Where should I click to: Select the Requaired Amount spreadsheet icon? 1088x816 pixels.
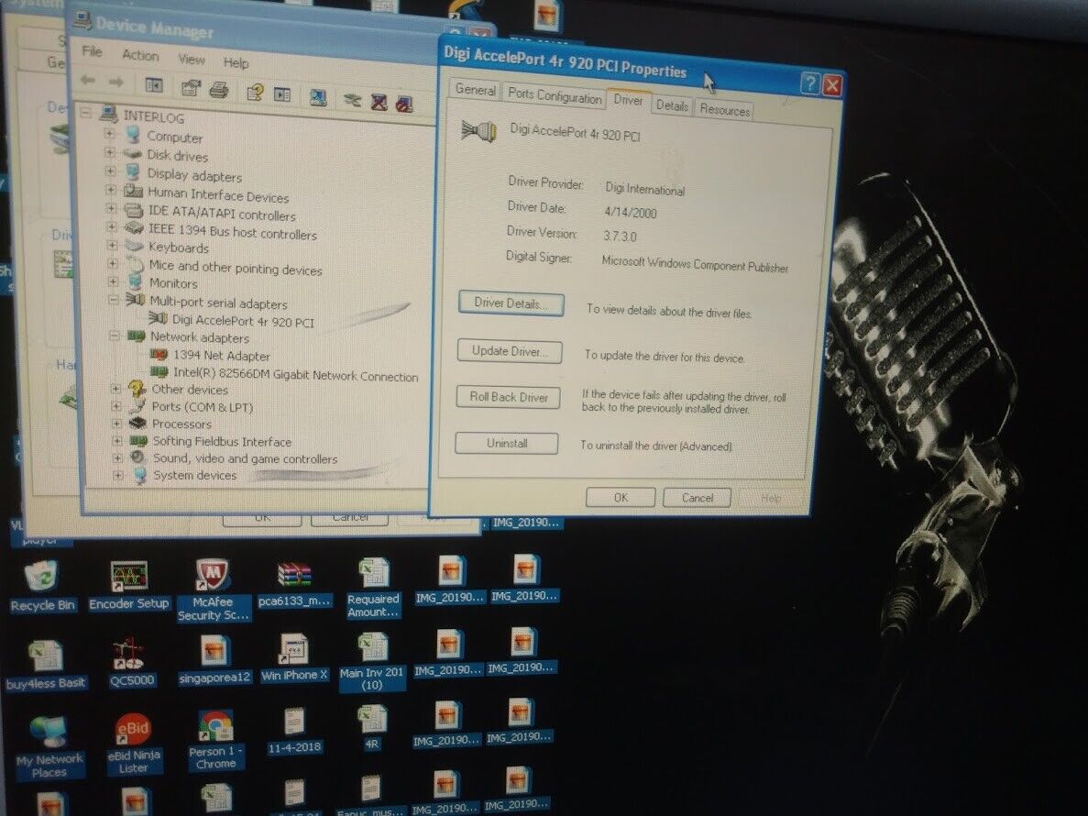pos(373,589)
